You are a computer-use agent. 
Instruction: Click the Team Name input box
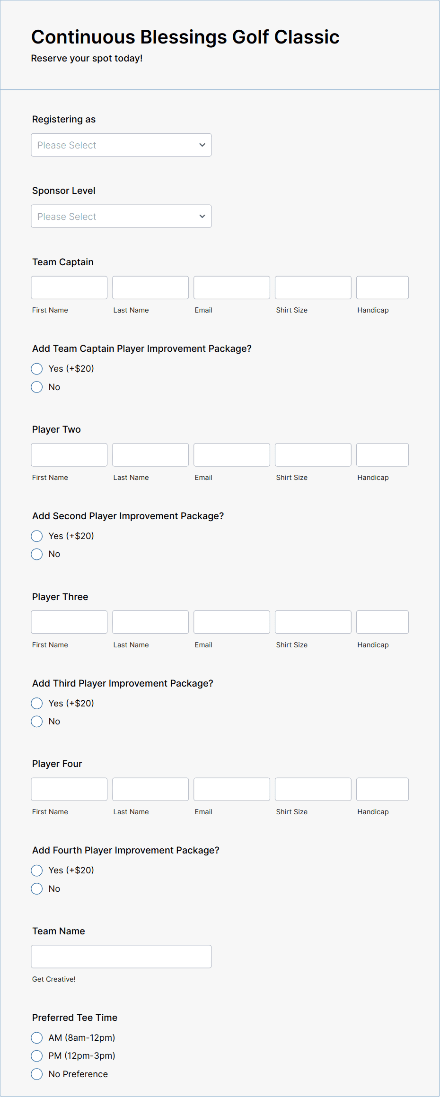click(x=121, y=956)
